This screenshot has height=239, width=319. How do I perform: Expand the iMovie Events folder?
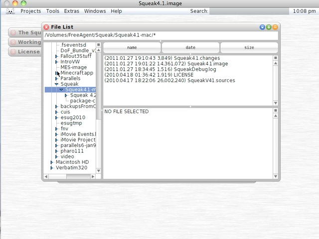click(56, 134)
